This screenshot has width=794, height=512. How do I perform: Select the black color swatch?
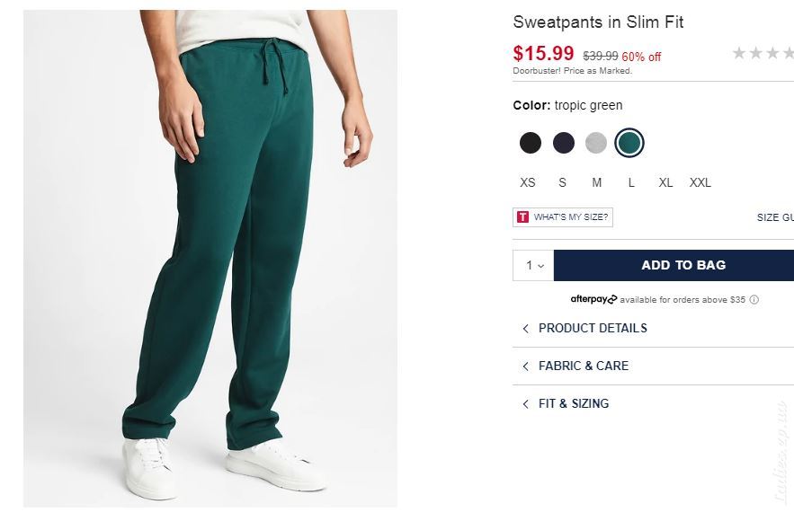pos(531,143)
